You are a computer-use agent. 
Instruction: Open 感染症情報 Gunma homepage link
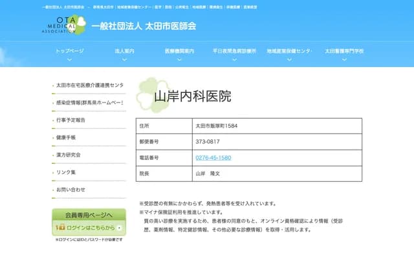[x=89, y=103]
